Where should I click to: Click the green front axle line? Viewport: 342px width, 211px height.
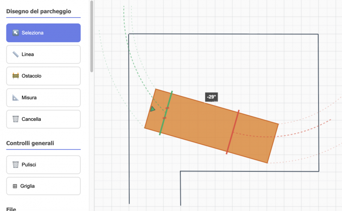click(169, 100)
